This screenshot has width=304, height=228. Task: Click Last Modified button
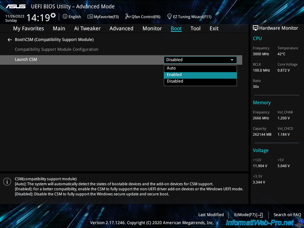click(x=211, y=215)
